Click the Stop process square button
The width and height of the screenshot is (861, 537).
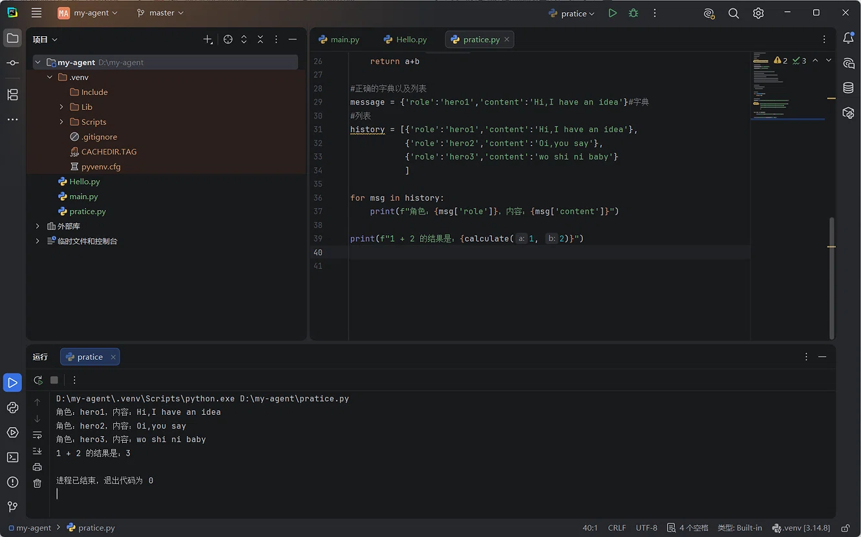click(54, 380)
